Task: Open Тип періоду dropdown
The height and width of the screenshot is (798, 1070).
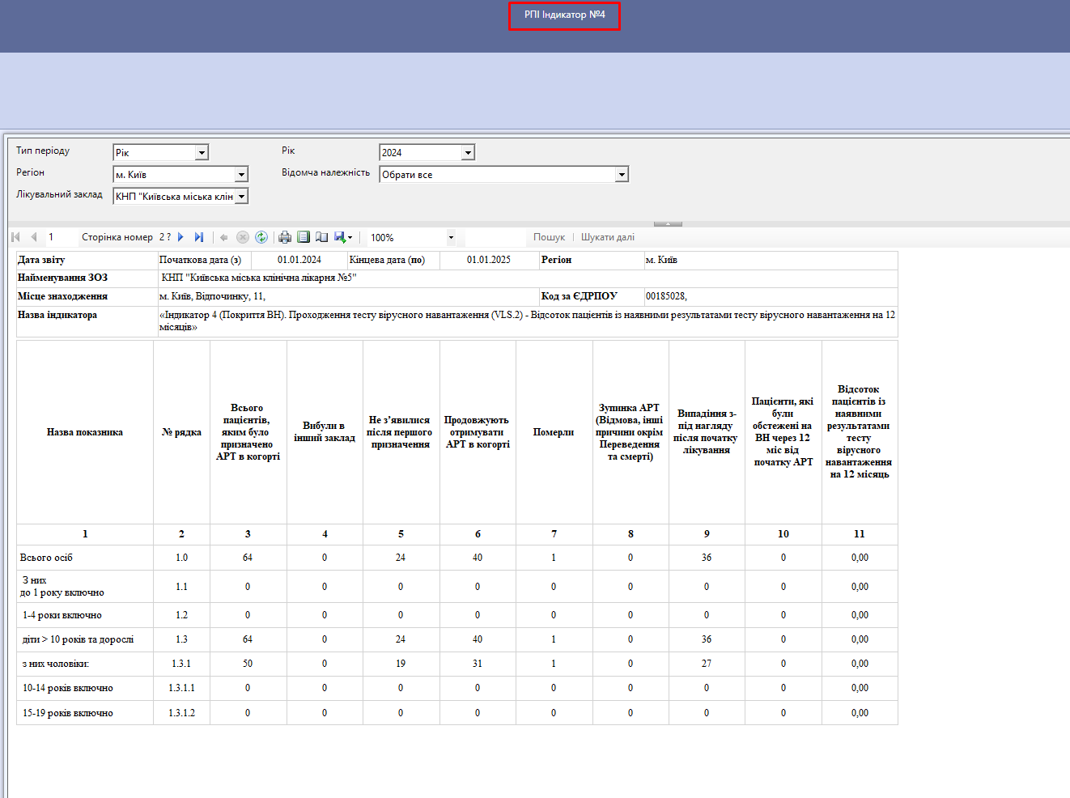Action: (202, 152)
